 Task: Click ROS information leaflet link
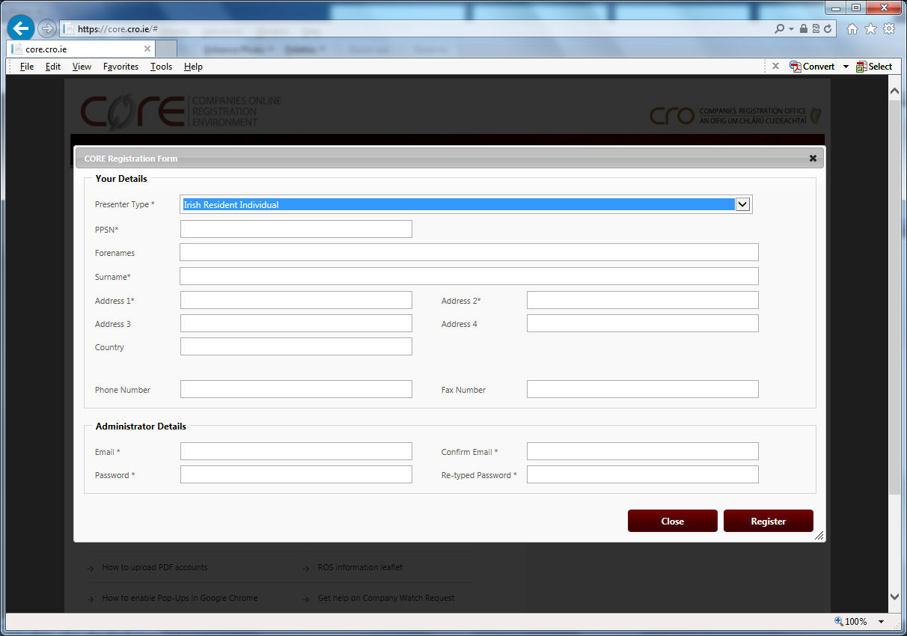[x=360, y=567]
